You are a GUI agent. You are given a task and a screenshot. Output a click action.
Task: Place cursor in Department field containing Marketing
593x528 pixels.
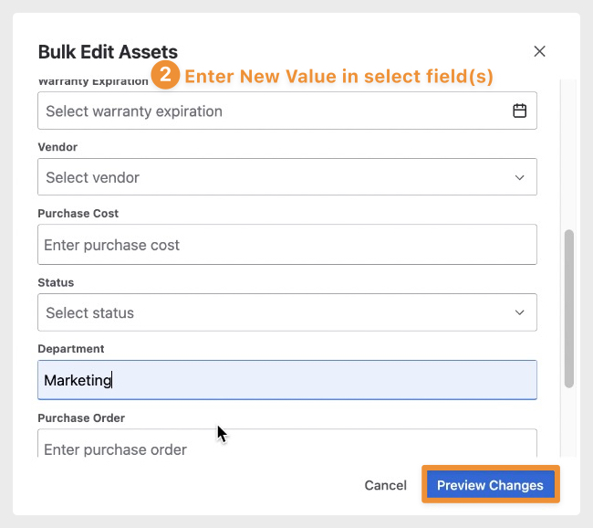coord(286,380)
